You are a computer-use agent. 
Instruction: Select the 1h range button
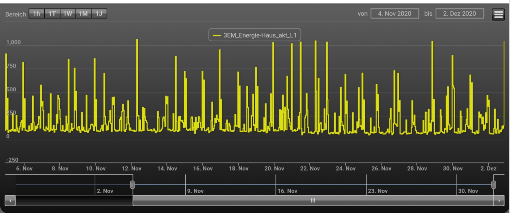(37, 13)
